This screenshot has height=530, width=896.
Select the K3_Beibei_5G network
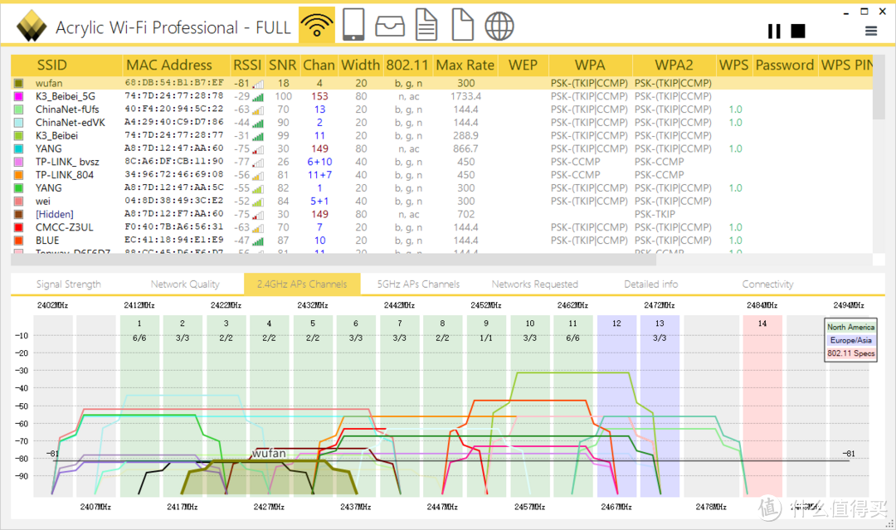tap(66, 96)
